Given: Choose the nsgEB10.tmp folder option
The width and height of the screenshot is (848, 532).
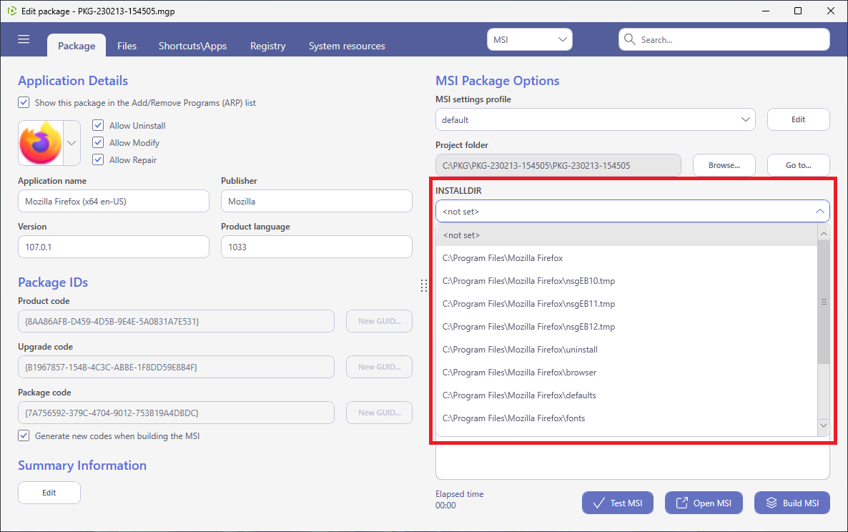Looking at the screenshot, I should pos(627,280).
